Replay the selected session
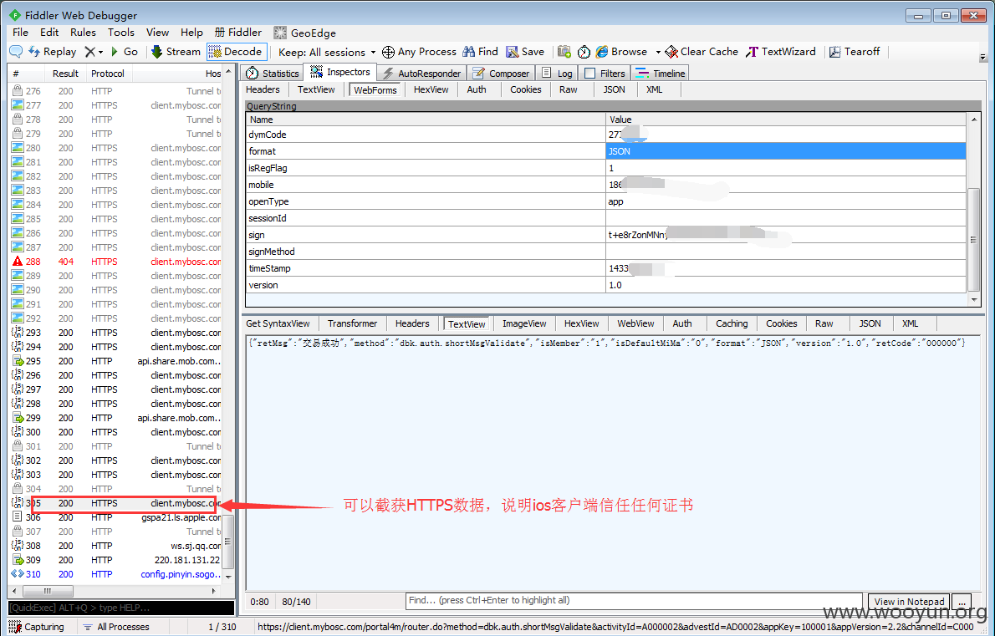This screenshot has height=636, width=995. pyautogui.click(x=52, y=51)
